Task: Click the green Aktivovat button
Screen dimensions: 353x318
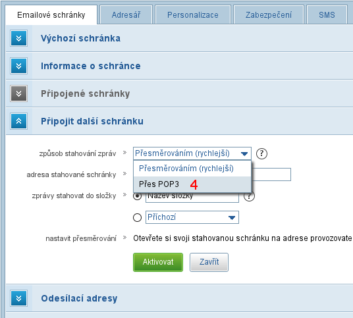Action: pyautogui.click(x=158, y=262)
